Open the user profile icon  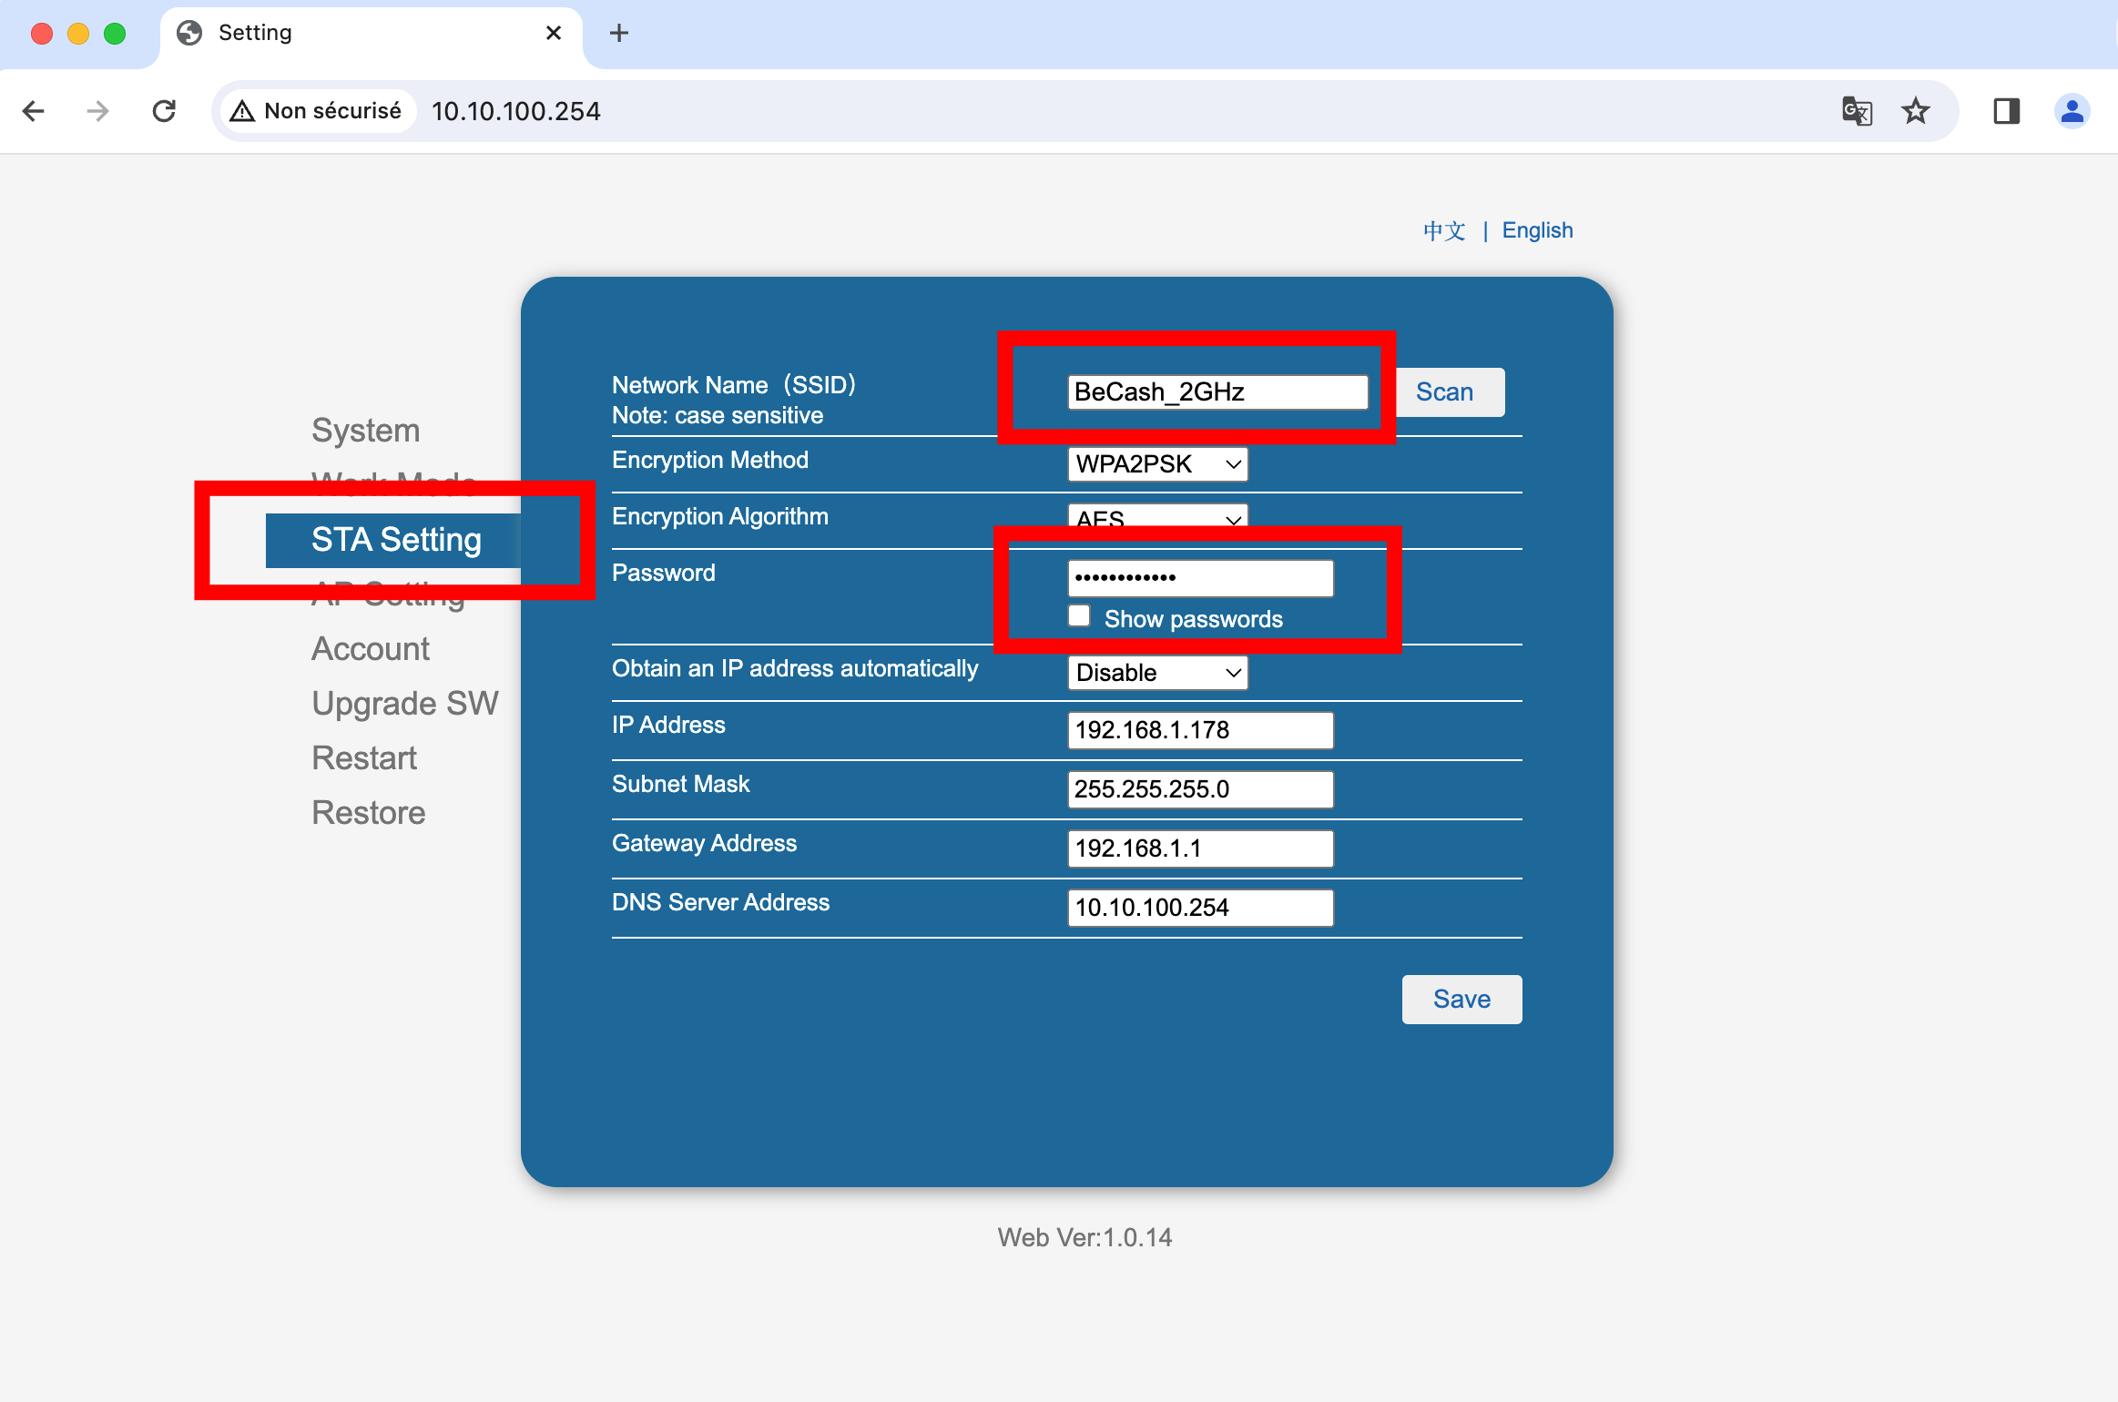(2072, 111)
